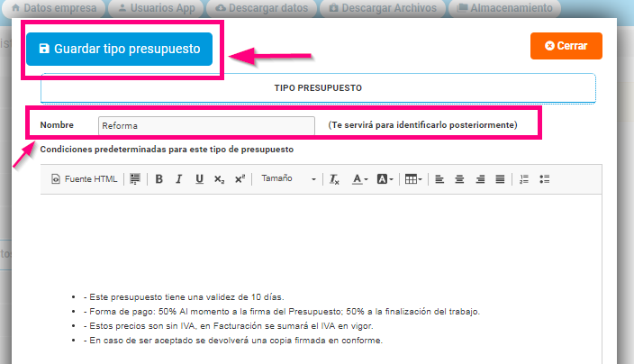The height and width of the screenshot is (364, 634).
Task: Apply superscript formatting
Action: [239, 179]
